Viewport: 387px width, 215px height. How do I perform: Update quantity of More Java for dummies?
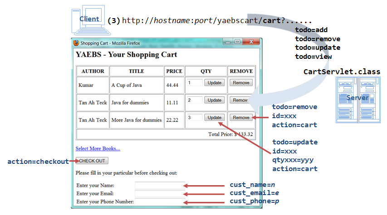215,118
